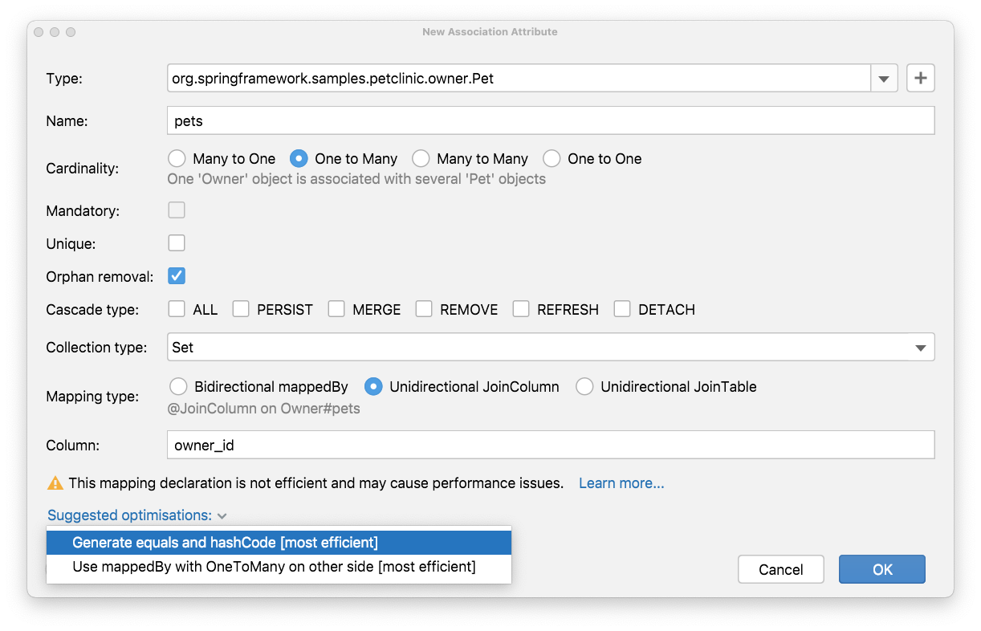
Task: Select the Many to Many cardinality
Action: pos(421,158)
